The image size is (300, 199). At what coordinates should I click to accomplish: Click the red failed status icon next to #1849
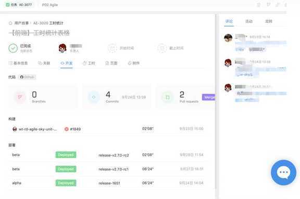pos(66,129)
